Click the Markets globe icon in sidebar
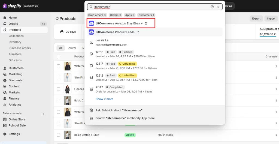This screenshot has height=144, width=279. click(x=5, y=92)
